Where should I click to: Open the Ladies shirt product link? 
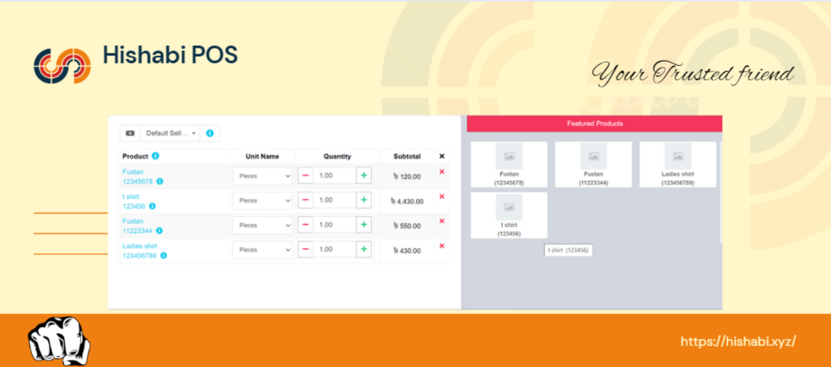[x=140, y=246]
